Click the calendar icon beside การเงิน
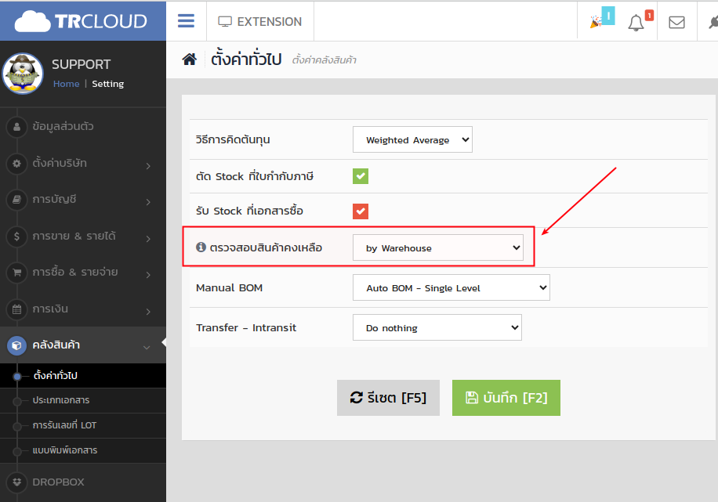Screen dimensions: 718x502 pos(17,309)
